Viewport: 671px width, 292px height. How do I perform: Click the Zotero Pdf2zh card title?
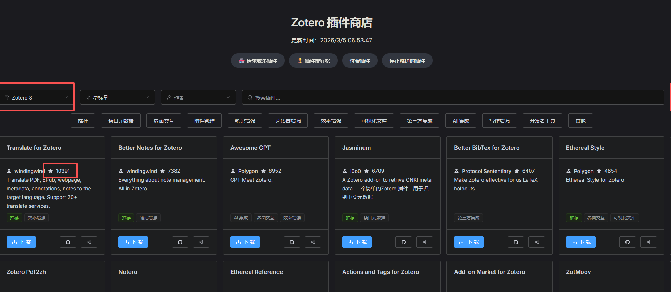(x=26, y=272)
